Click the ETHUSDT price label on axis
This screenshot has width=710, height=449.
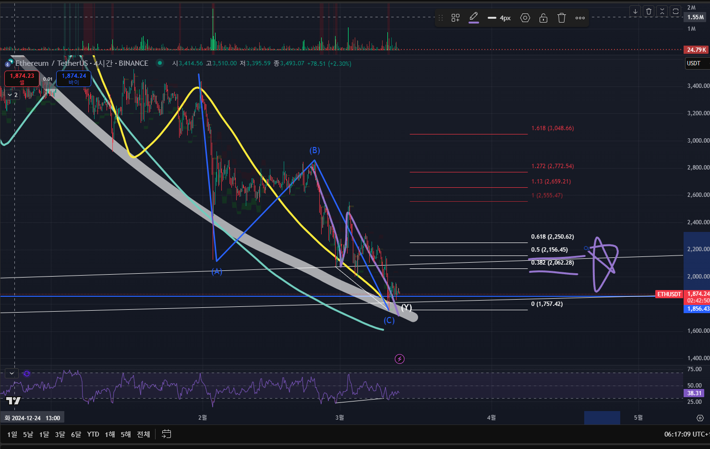[669, 294]
